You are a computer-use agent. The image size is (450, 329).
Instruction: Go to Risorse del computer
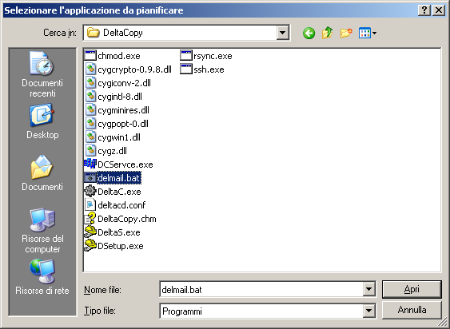point(42,231)
